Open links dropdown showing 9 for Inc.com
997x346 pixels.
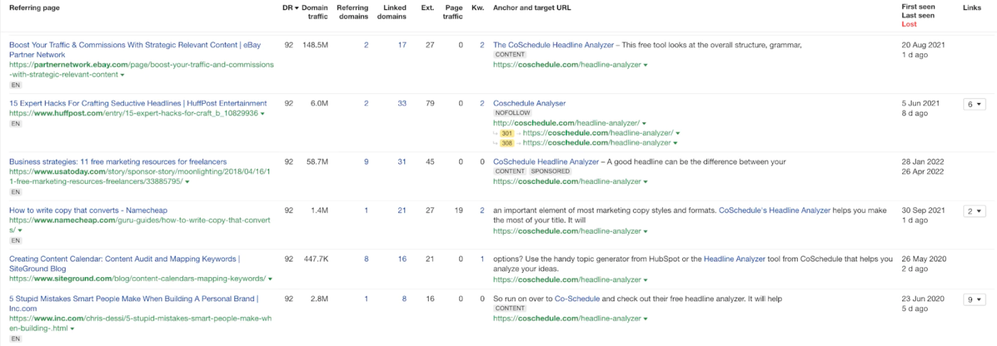coord(973,301)
